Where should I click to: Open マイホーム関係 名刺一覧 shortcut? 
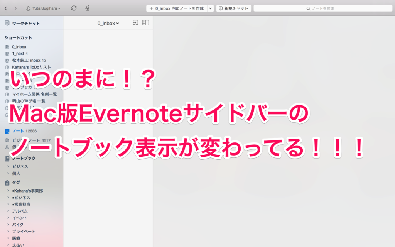click(34, 94)
